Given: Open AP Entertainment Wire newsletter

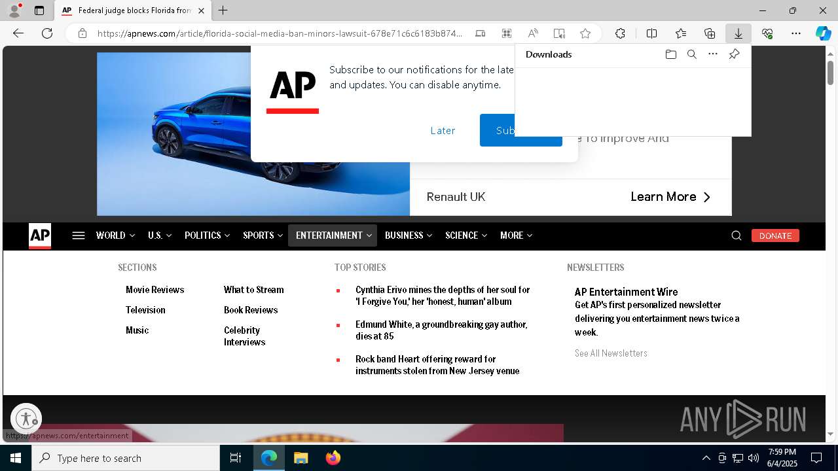Looking at the screenshot, I should coord(626,292).
